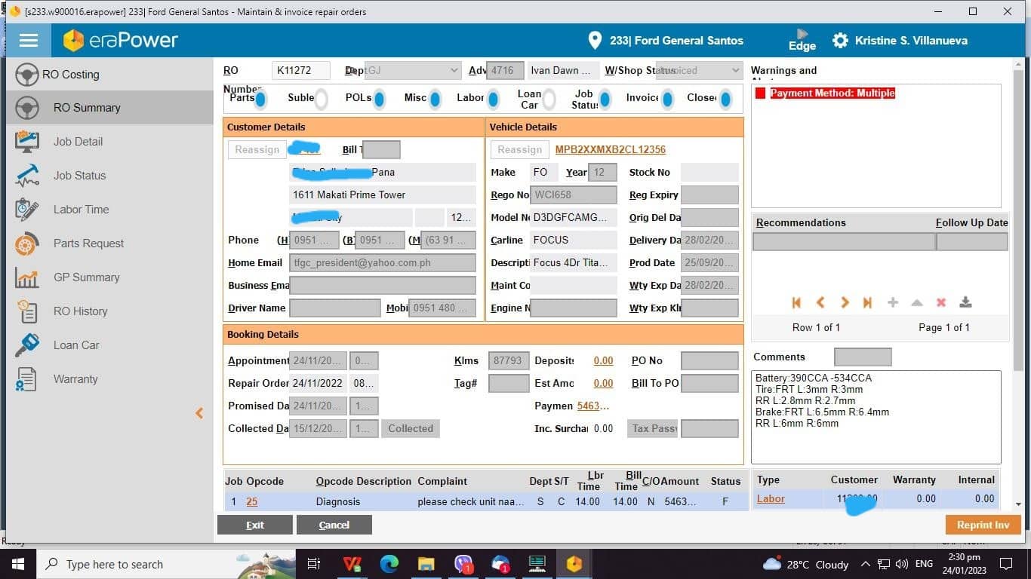Click the Cancel button

(x=334, y=525)
